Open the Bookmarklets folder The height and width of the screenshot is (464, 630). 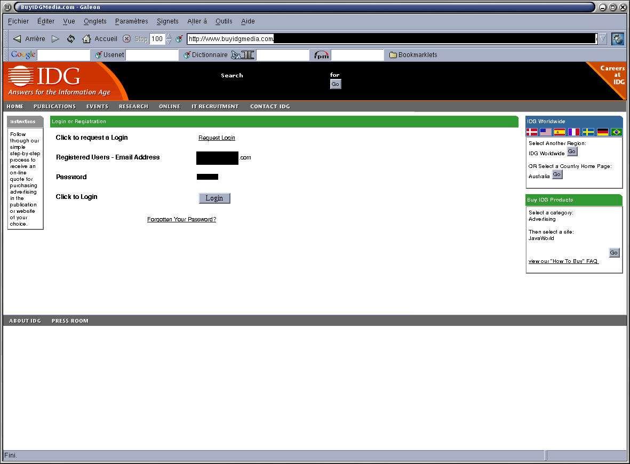[x=413, y=54]
